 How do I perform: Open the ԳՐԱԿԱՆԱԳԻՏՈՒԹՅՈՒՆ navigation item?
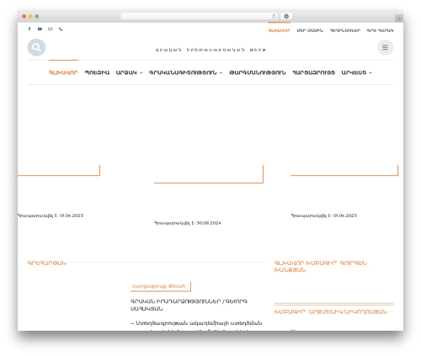(183, 72)
